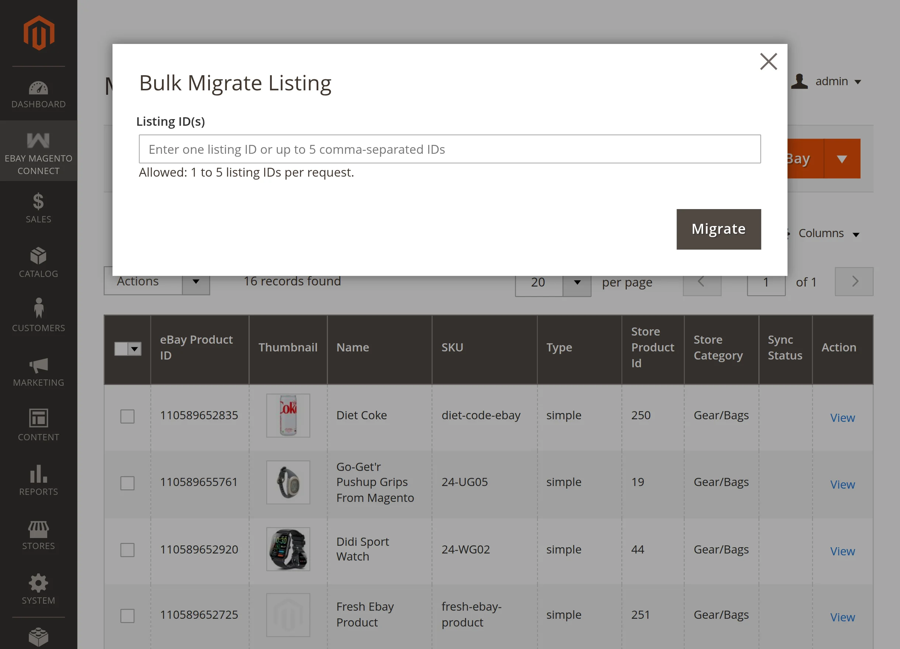Click the Migrate button
This screenshot has height=649, width=900.
[719, 229]
